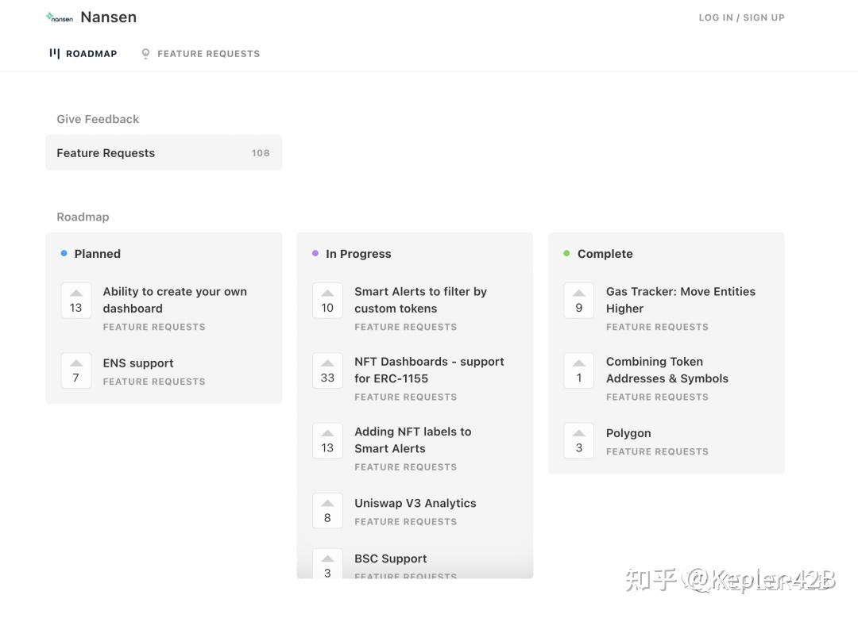Switch to the Feature Requests tab
Viewport: 858px width, 618px height.
[x=200, y=53]
